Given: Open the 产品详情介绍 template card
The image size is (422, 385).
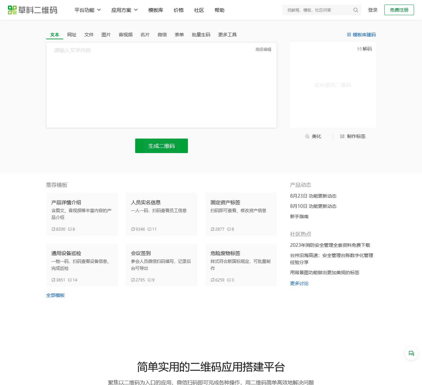Looking at the screenshot, I should (x=82, y=214).
